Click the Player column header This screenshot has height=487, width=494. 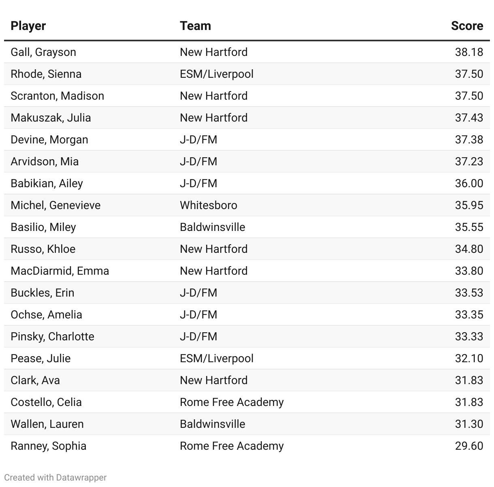28,26
